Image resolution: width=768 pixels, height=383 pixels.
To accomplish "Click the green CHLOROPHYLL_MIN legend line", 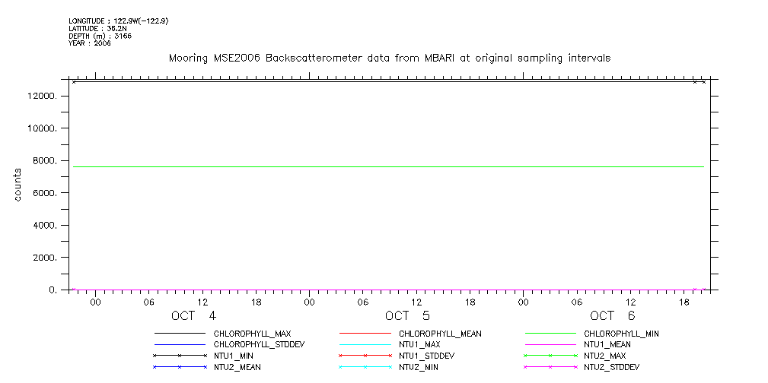I will [x=550, y=334].
